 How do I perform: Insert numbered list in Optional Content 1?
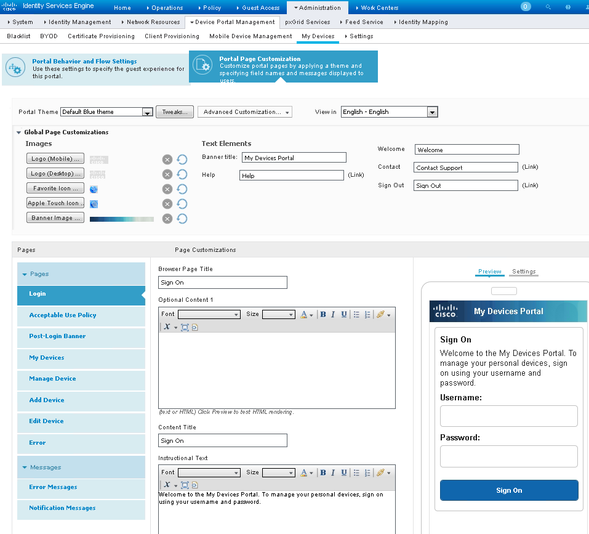point(367,315)
